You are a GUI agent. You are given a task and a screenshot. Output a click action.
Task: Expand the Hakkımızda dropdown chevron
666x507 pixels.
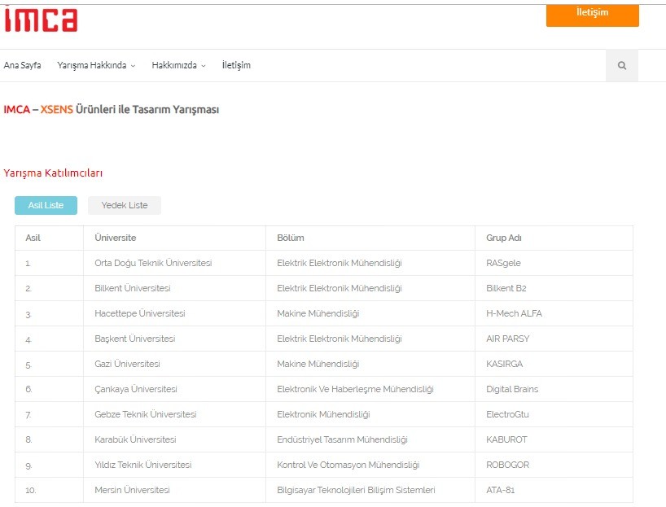click(204, 66)
